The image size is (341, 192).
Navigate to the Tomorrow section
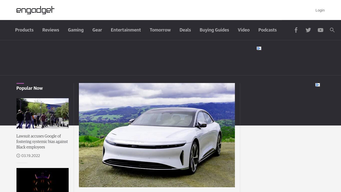160,30
